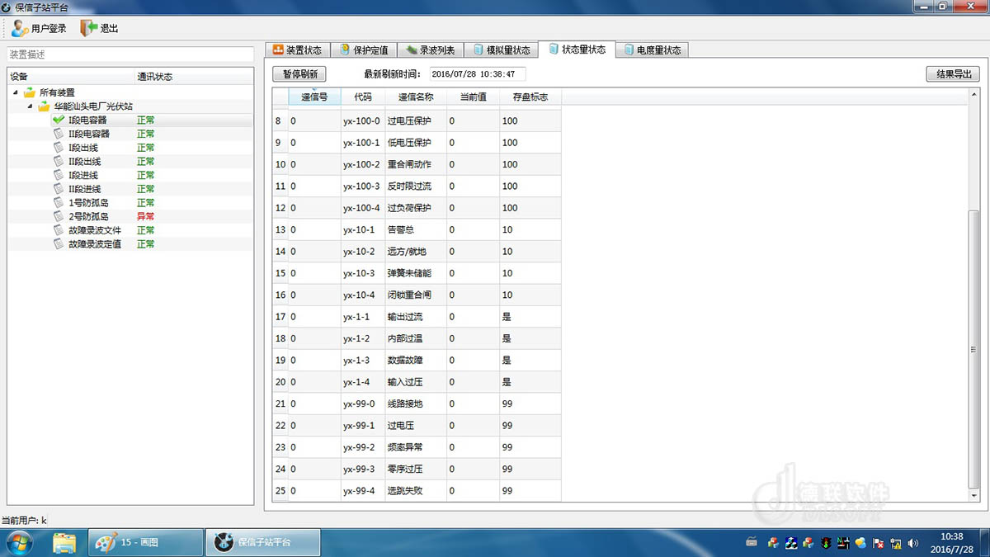The width and height of the screenshot is (990, 557).
Task: Click the green checkmark icon beside I段电容器
Action: (x=58, y=120)
